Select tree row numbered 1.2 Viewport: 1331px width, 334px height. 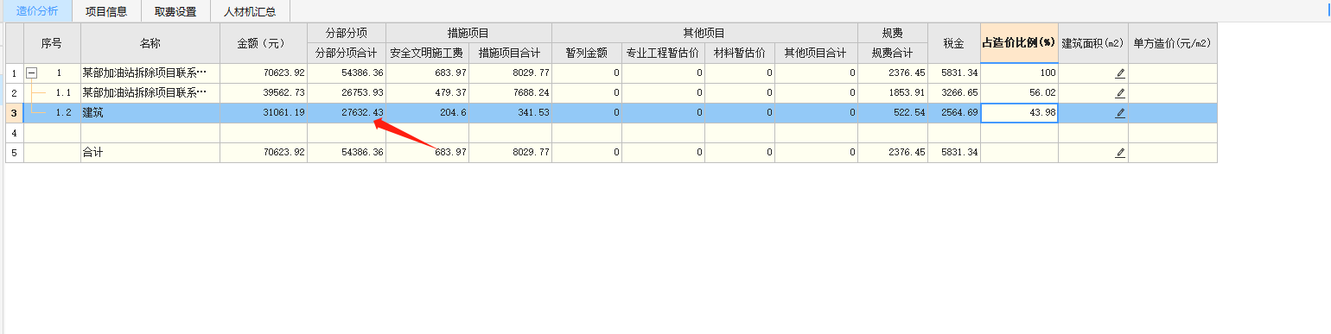52,113
